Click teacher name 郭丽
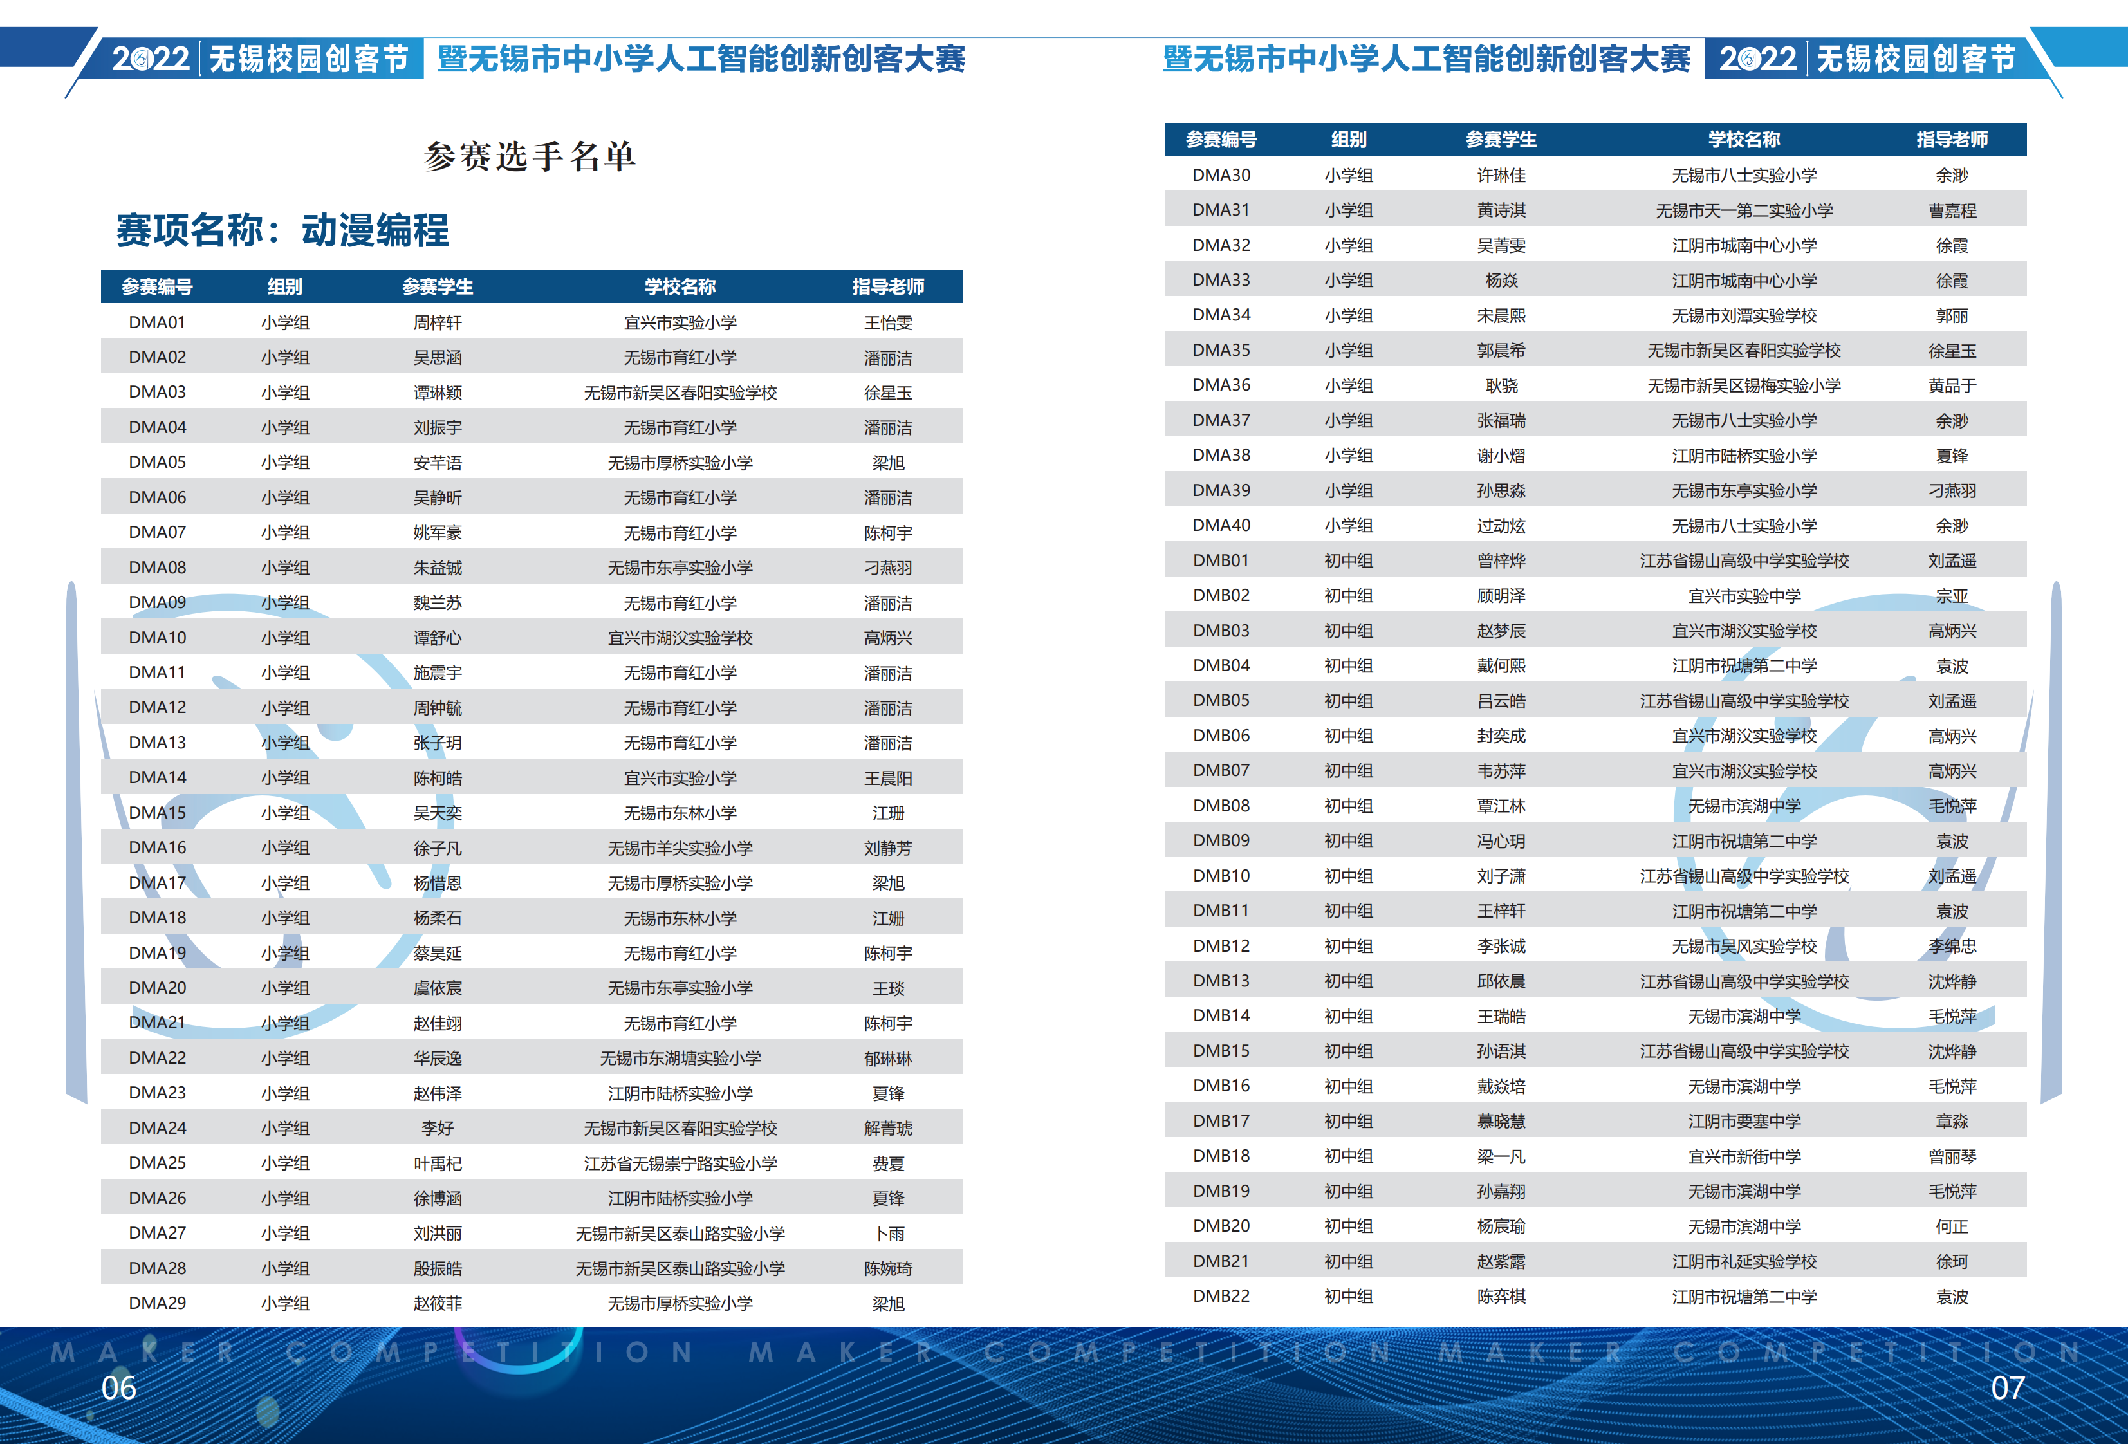 tap(1952, 315)
